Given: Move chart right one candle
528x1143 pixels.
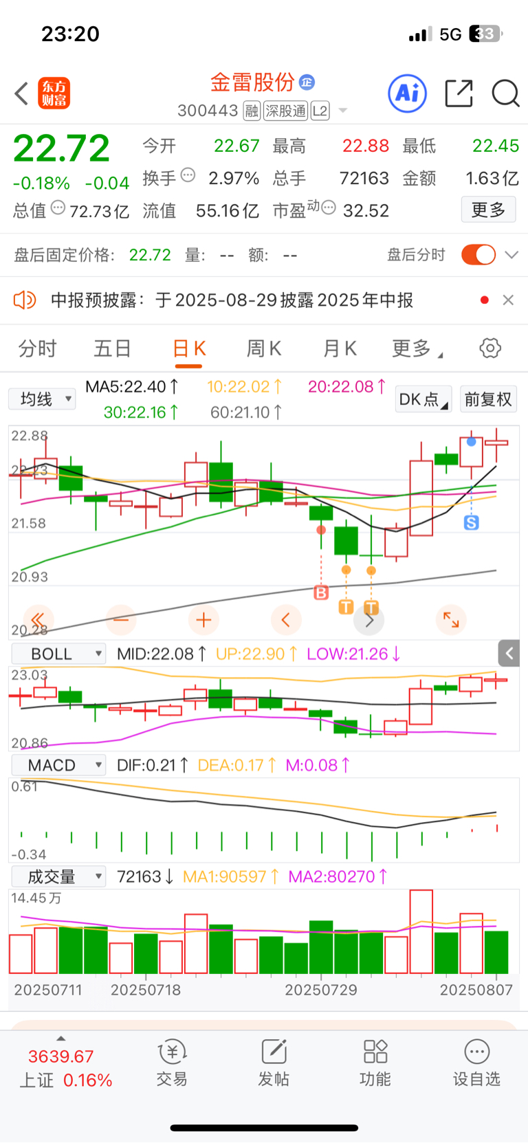Looking at the screenshot, I should (368, 620).
